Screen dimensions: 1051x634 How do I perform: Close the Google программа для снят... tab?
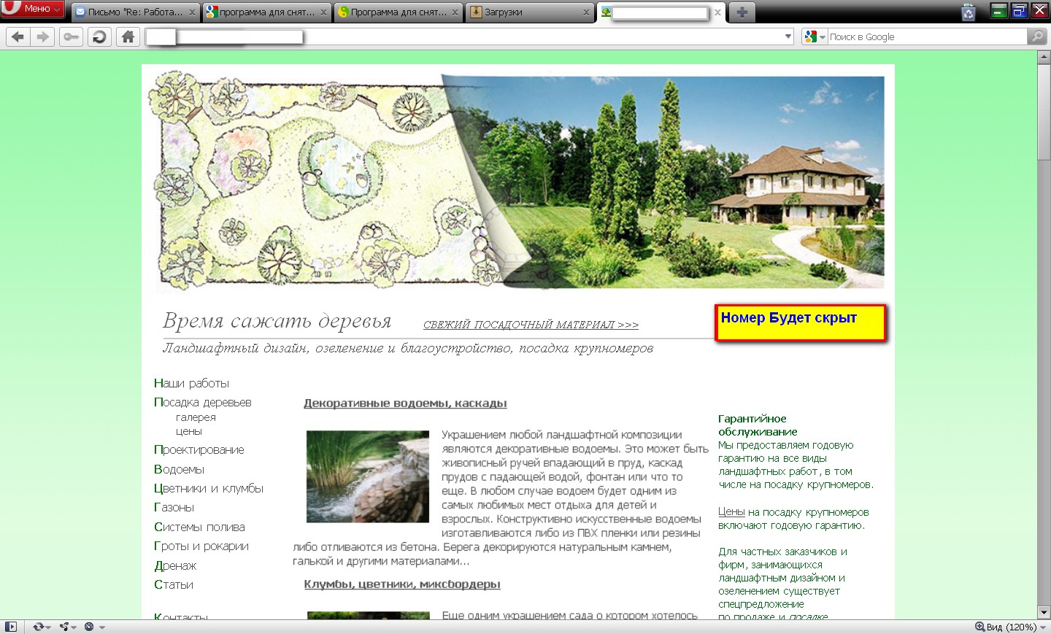323,12
